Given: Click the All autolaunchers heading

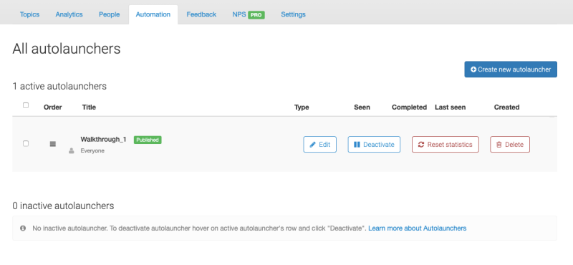Looking at the screenshot, I should [67, 49].
